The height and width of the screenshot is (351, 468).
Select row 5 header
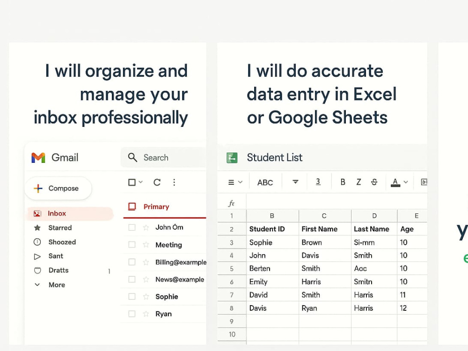pos(232,268)
